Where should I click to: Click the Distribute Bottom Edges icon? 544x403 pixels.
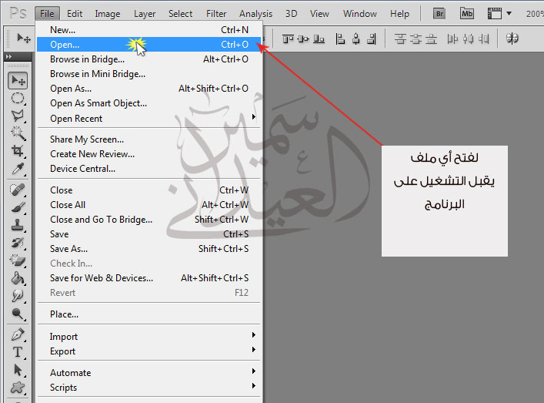[x=431, y=39]
